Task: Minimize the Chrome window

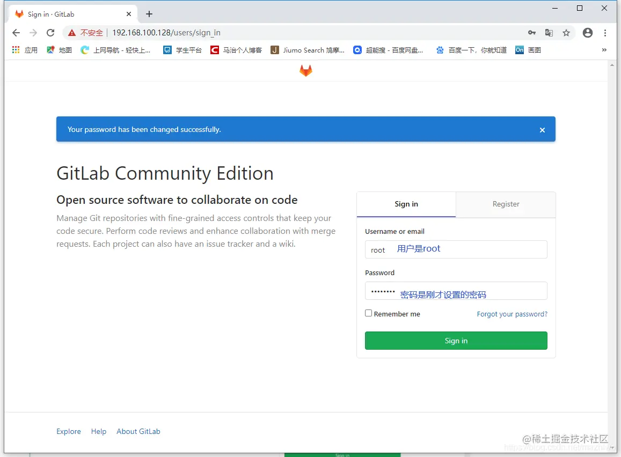Action: 555,8
